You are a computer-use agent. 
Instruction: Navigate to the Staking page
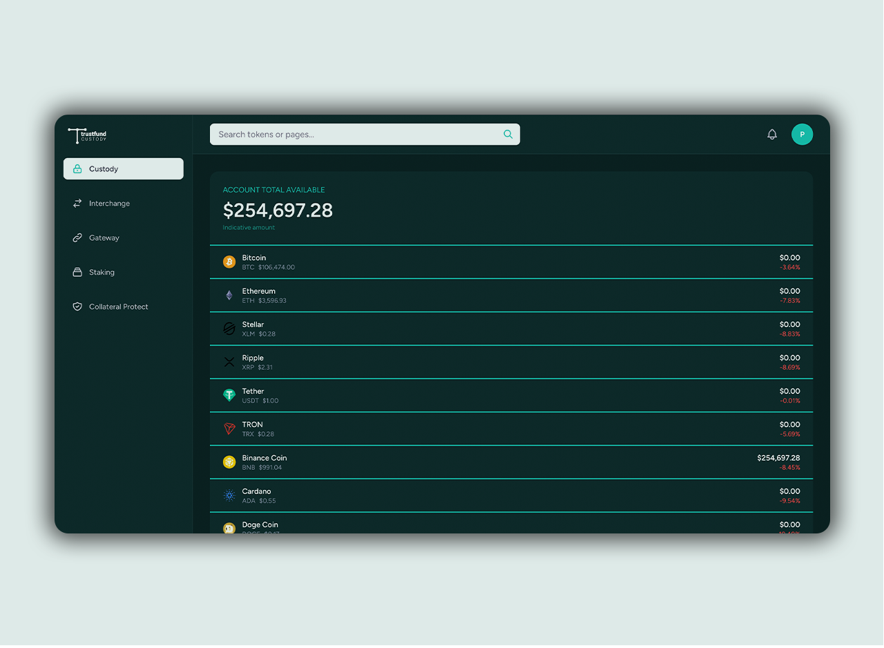click(102, 273)
